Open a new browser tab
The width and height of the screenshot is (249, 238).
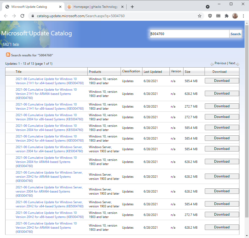(132, 7)
